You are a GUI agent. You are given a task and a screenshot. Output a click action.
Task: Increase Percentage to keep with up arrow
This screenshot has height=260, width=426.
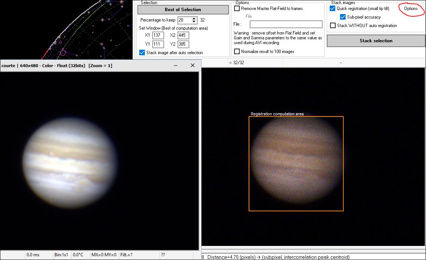pyautogui.click(x=194, y=18)
